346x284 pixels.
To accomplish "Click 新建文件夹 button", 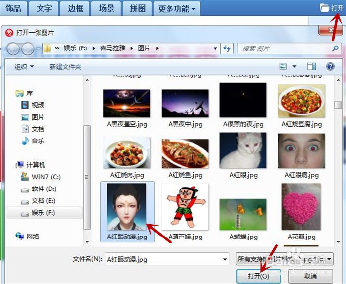I will tap(65, 67).
